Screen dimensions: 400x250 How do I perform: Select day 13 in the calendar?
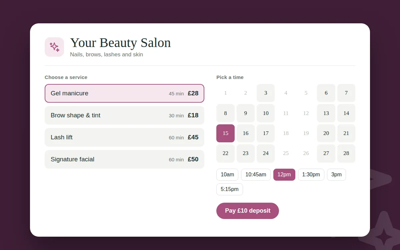pyautogui.click(x=326, y=113)
